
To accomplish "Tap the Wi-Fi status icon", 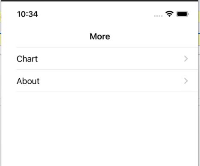I will point(169,14).
